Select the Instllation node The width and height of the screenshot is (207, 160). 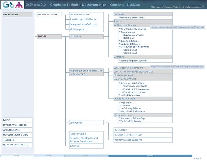[x=86, y=37]
